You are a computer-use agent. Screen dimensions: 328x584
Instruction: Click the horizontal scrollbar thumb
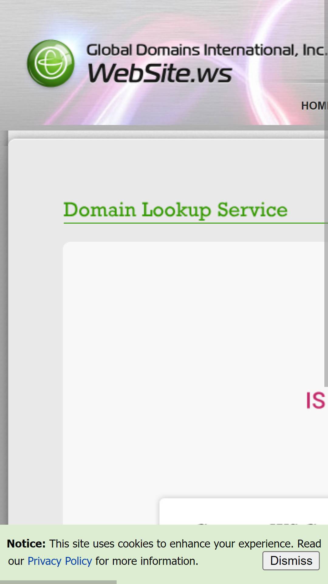point(58,582)
